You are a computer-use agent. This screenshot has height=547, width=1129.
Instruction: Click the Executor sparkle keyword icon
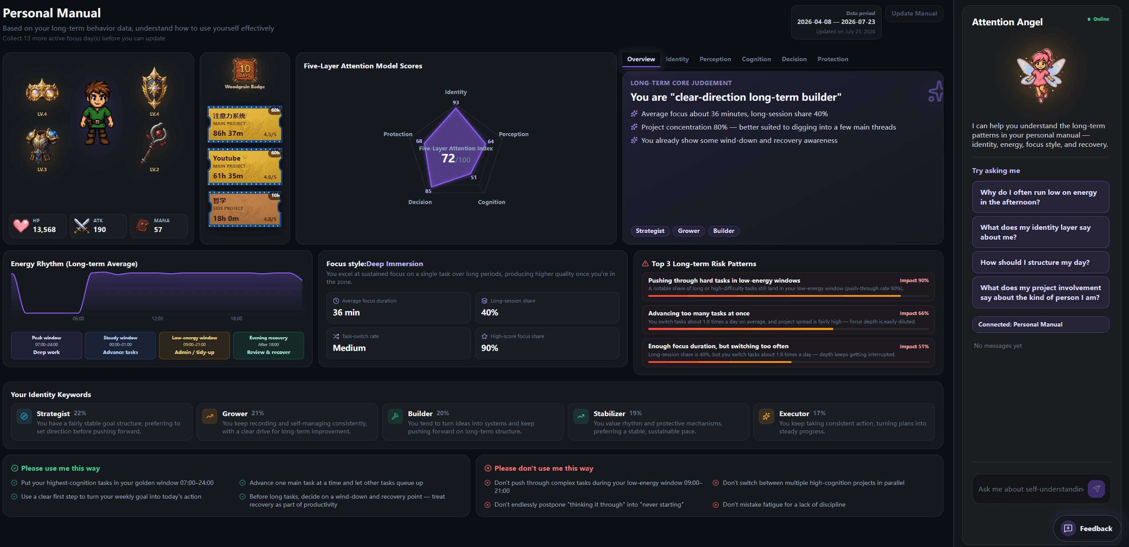766,416
